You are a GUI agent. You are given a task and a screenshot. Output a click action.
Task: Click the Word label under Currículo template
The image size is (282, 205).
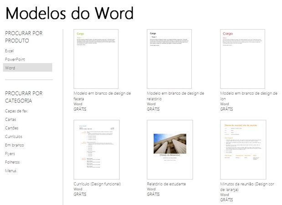tap(78, 189)
